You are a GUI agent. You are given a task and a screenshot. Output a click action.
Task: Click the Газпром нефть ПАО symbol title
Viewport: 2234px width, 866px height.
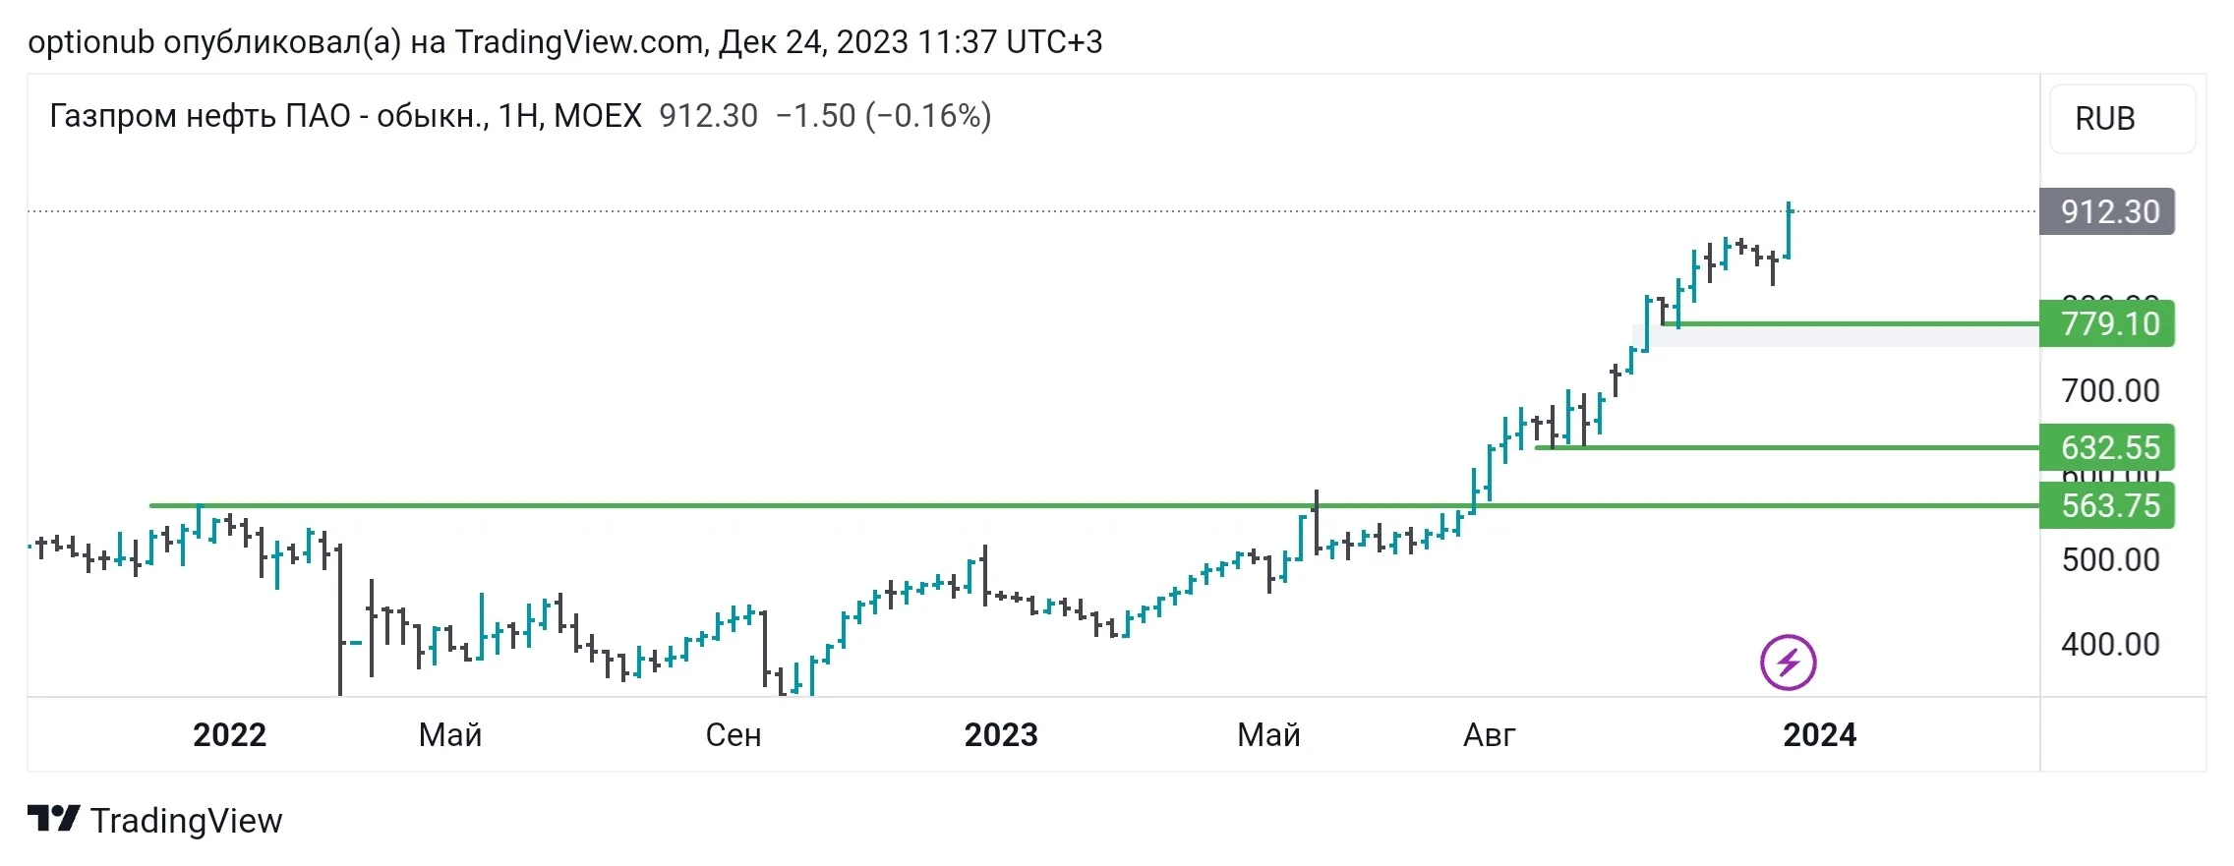(345, 116)
